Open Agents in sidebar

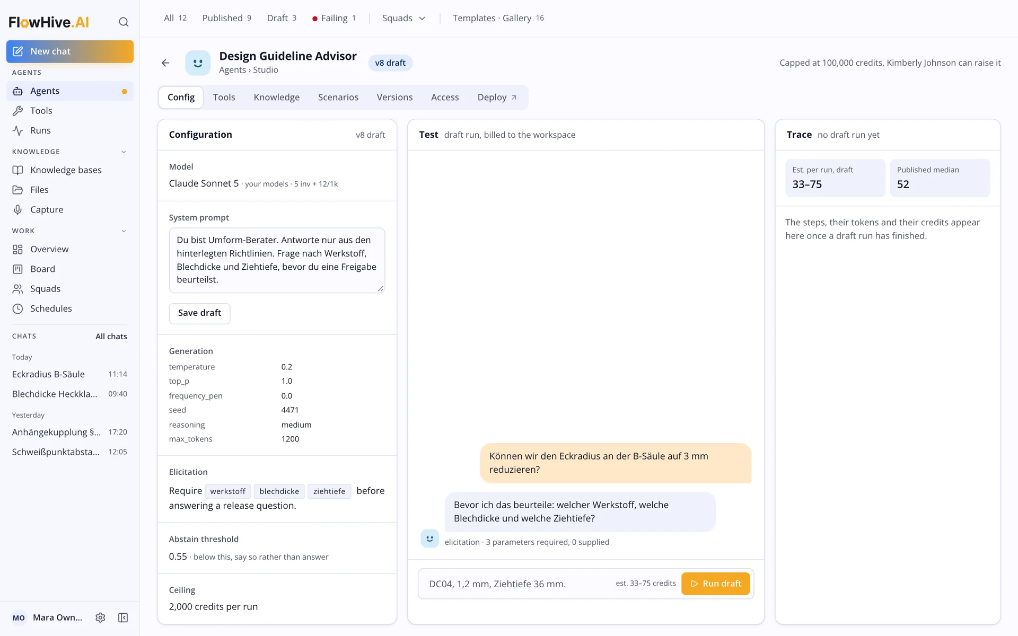(70, 91)
